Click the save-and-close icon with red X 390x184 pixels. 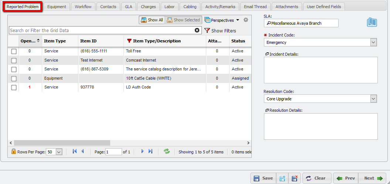(295, 178)
